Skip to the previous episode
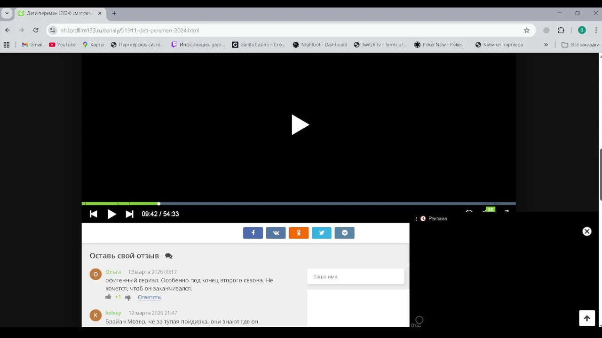The width and height of the screenshot is (602, 338). pos(93,214)
